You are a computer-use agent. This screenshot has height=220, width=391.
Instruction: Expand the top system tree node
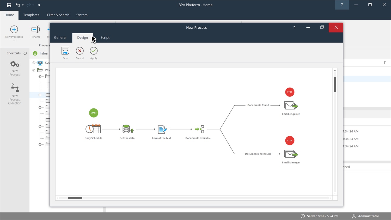click(34, 63)
